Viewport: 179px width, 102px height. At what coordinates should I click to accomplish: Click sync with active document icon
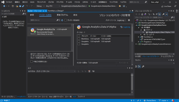pyautogui.click(x=154, y=14)
